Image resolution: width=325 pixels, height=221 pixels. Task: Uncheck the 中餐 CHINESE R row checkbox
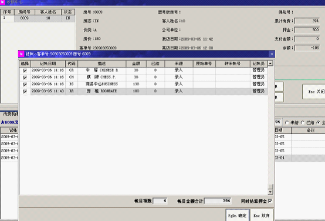coord(25,71)
